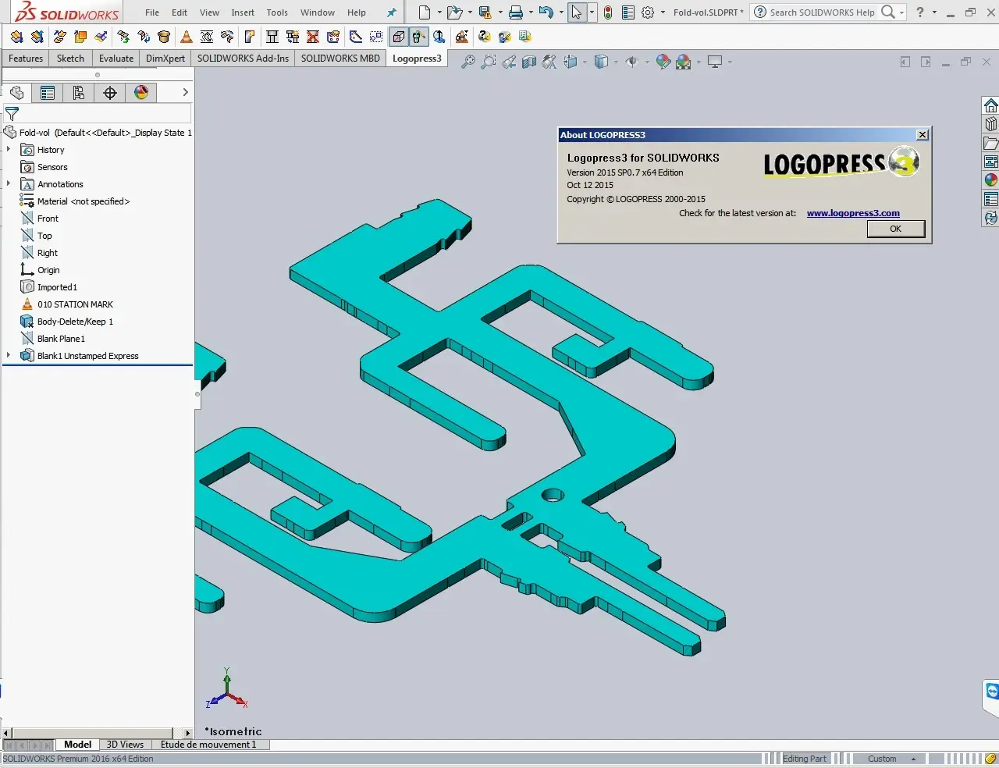Open the Display Style dropdown arrow
This screenshot has width=999, height=768.
point(616,62)
